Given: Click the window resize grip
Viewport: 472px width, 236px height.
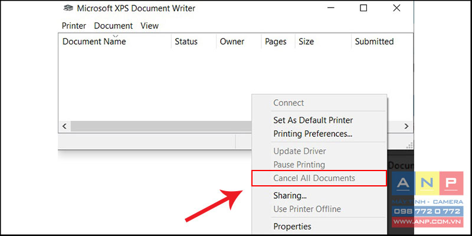Looking at the screenshot, I should 409,146.
